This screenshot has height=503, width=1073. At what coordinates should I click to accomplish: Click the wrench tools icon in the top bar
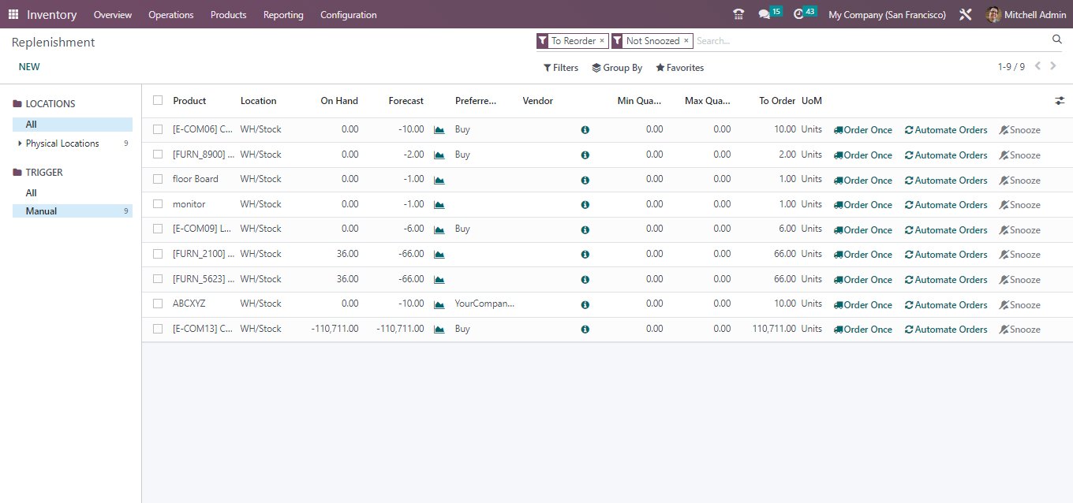966,13
